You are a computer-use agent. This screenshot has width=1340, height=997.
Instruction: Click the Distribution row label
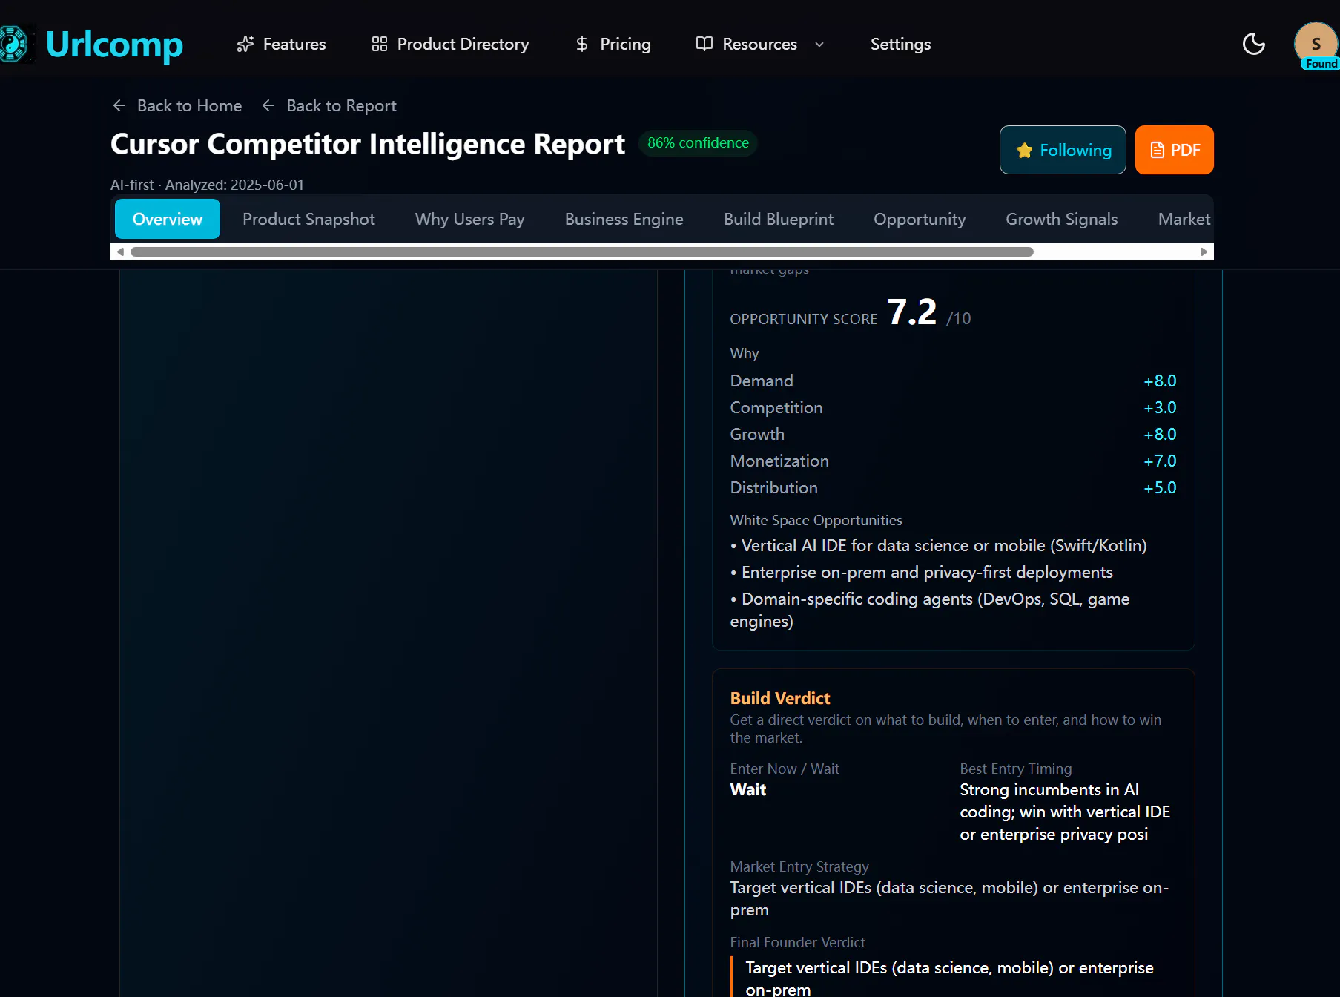[x=774, y=487]
